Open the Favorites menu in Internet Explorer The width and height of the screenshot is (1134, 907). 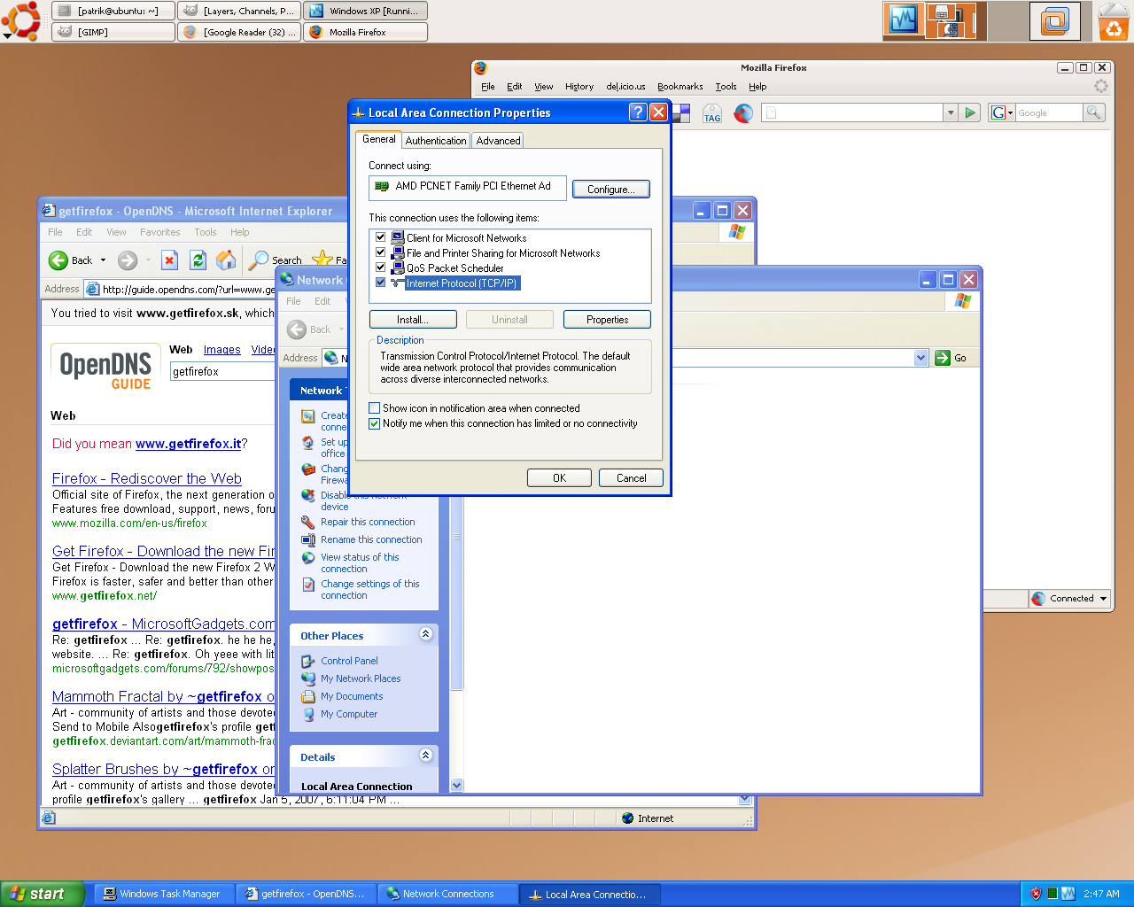click(x=160, y=232)
